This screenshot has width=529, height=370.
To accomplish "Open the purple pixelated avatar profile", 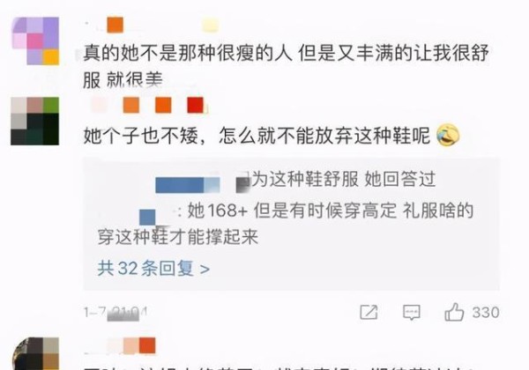I will pyautogui.click(x=36, y=41).
